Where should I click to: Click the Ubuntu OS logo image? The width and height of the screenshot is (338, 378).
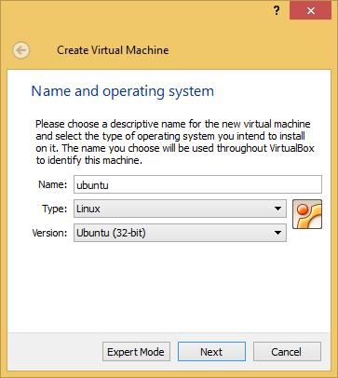pyautogui.click(x=307, y=214)
